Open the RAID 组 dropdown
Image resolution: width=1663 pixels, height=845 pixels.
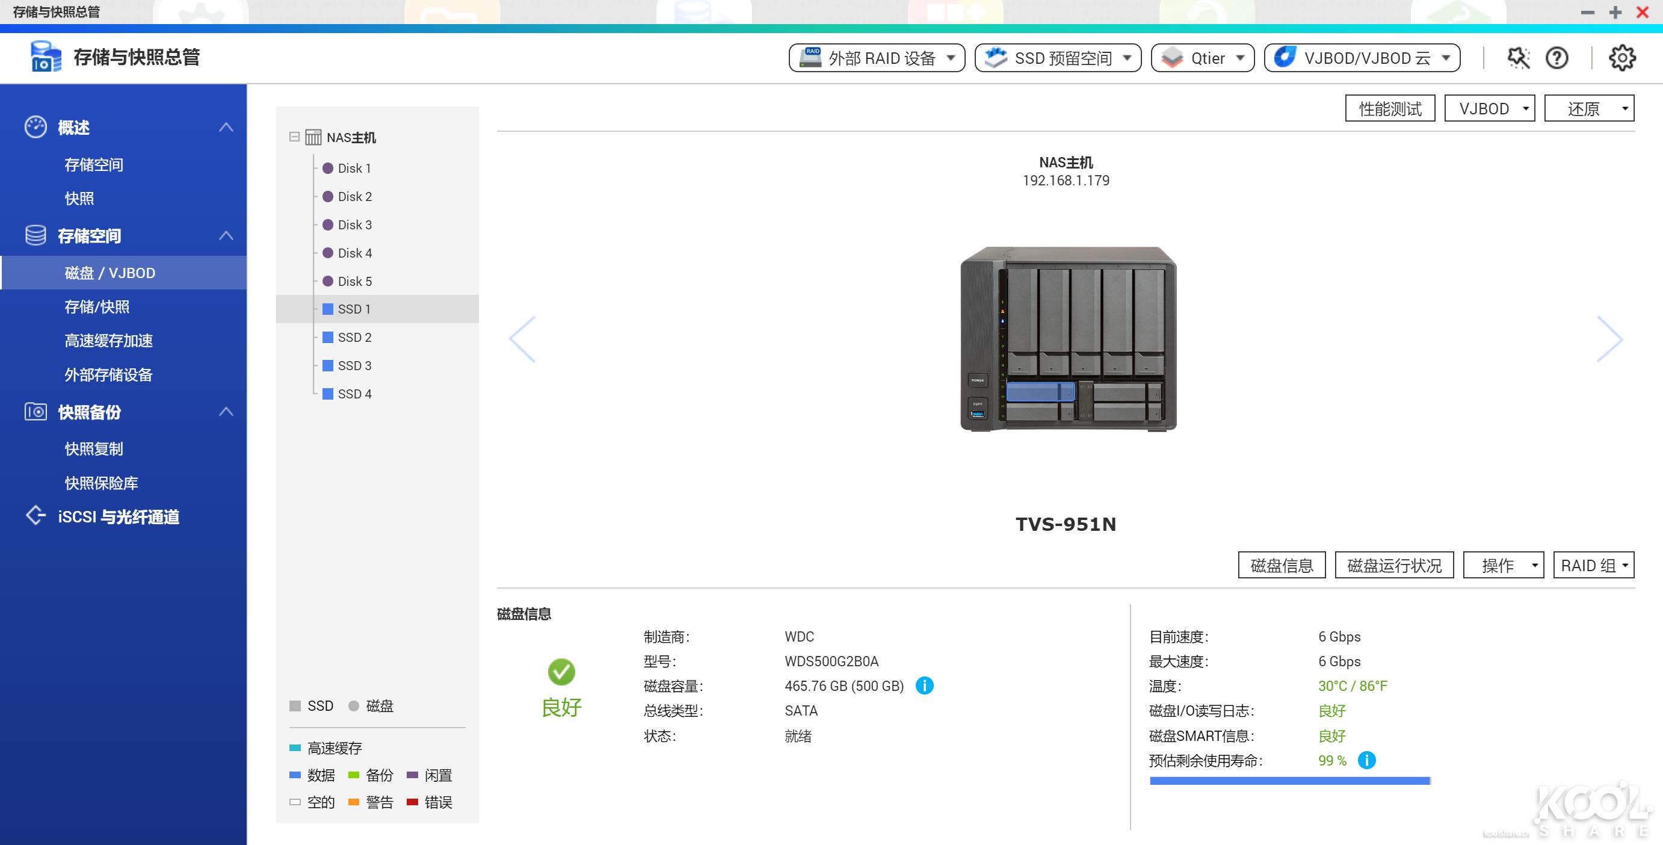pyautogui.click(x=1593, y=565)
